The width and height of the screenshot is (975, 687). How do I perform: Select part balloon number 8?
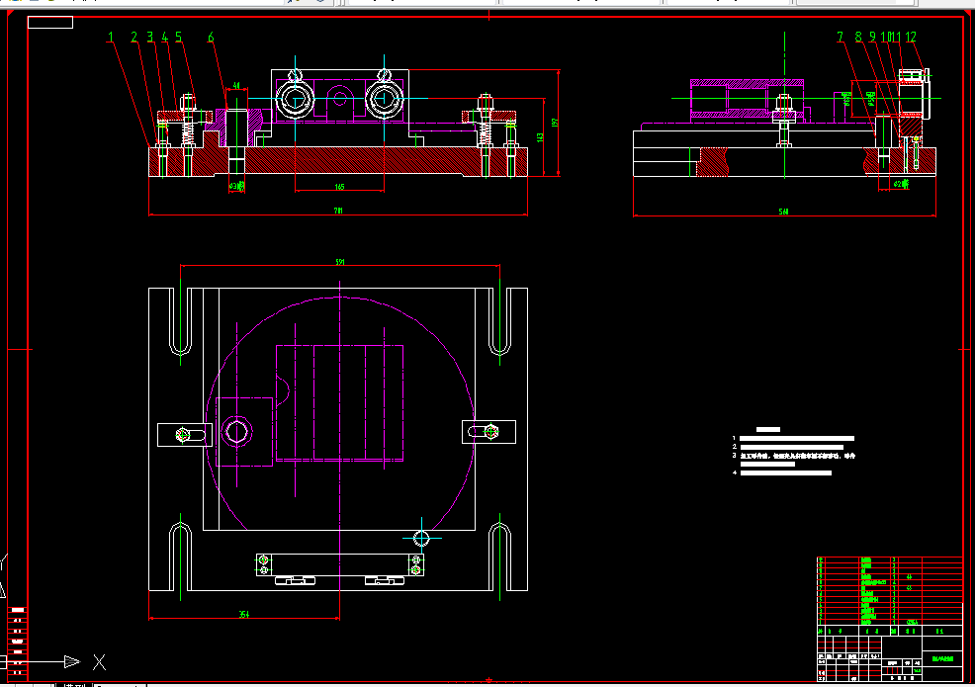[858, 38]
